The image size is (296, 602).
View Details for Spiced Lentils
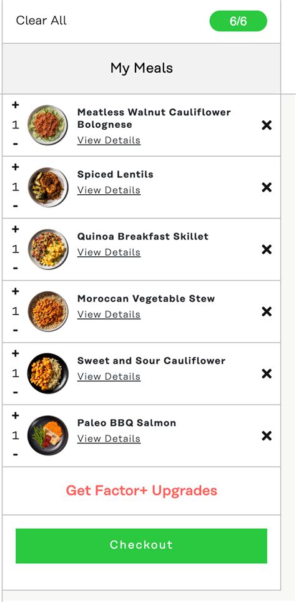109,190
